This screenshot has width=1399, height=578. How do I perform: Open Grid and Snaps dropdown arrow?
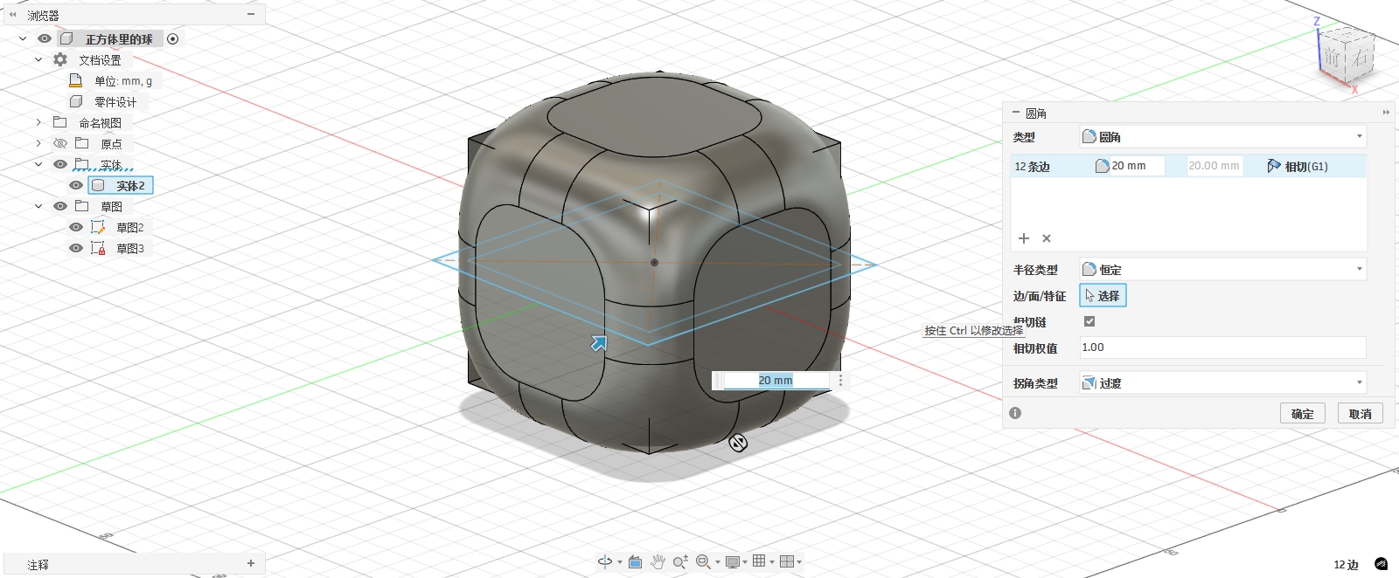[x=772, y=562]
